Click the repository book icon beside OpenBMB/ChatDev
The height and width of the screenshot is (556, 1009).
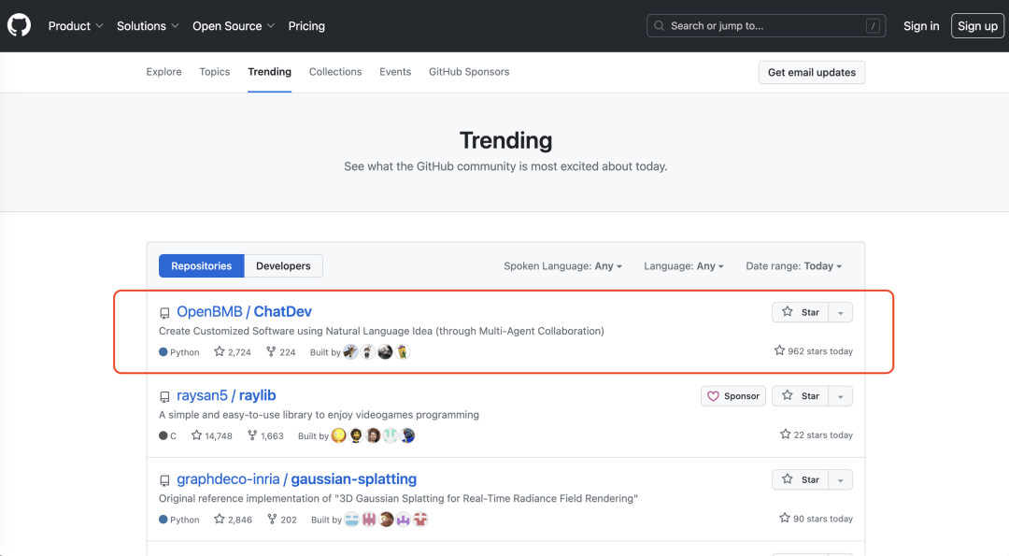tap(165, 312)
